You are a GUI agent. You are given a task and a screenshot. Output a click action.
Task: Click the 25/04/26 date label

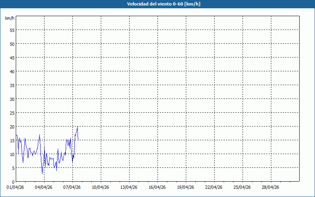coord(242,187)
